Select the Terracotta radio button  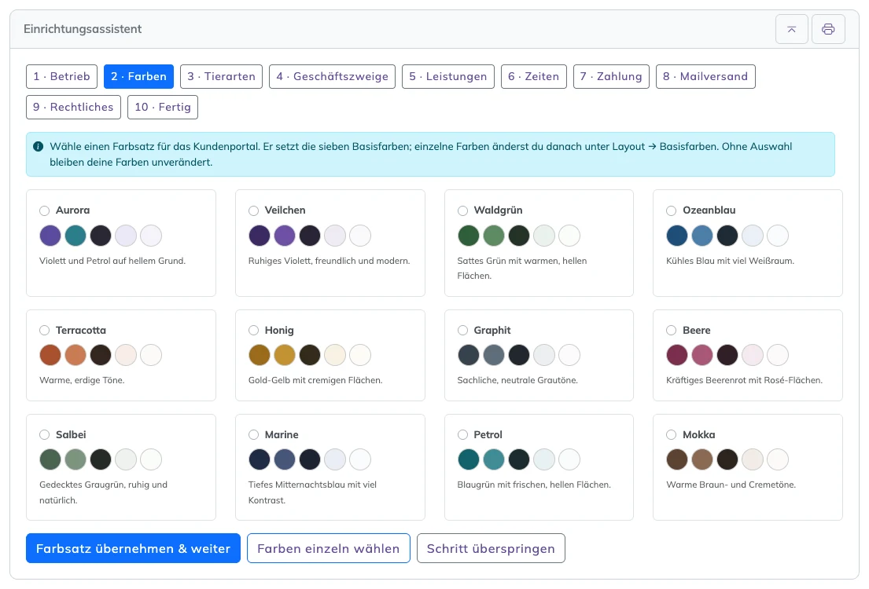pyautogui.click(x=44, y=330)
